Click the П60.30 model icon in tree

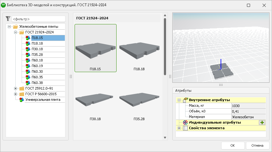28,71
